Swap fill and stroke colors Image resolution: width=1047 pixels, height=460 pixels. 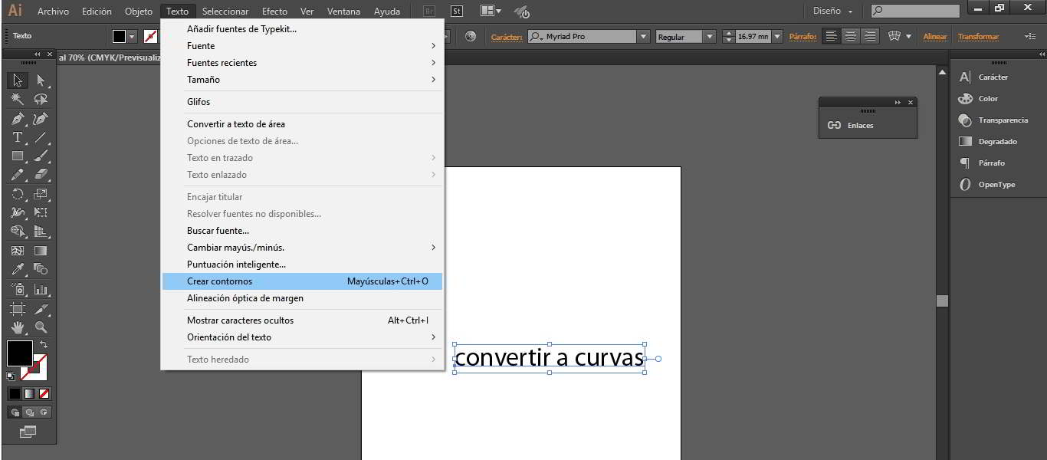tap(43, 345)
